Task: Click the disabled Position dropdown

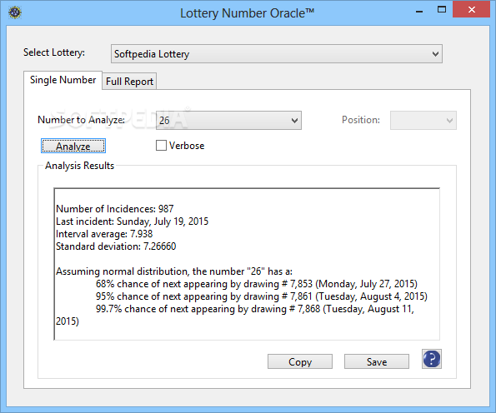Action: coord(423,120)
